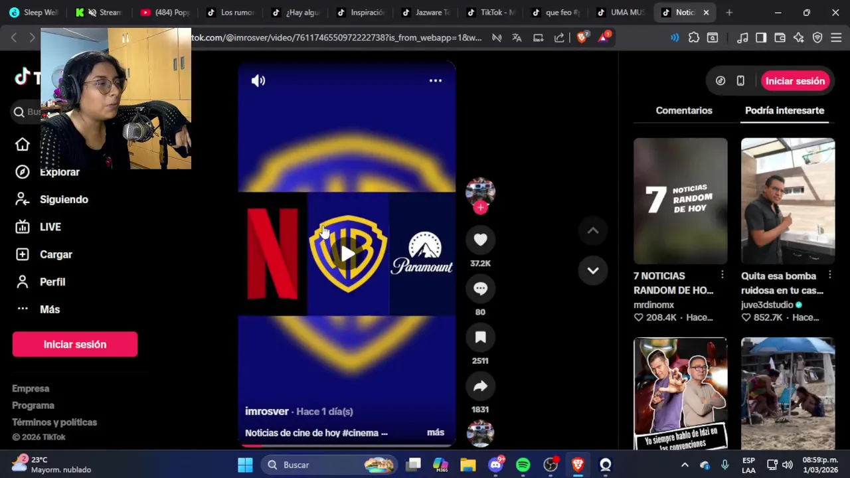Image resolution: width=850 pixels, height=478 pixels.
Task: Open the Brave Leo AI sparkle icon
Action: (799, 38)
